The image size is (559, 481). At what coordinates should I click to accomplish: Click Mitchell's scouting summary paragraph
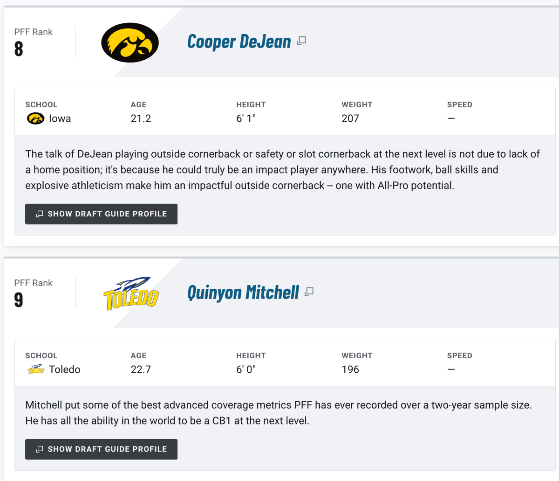tap(278, 413)
